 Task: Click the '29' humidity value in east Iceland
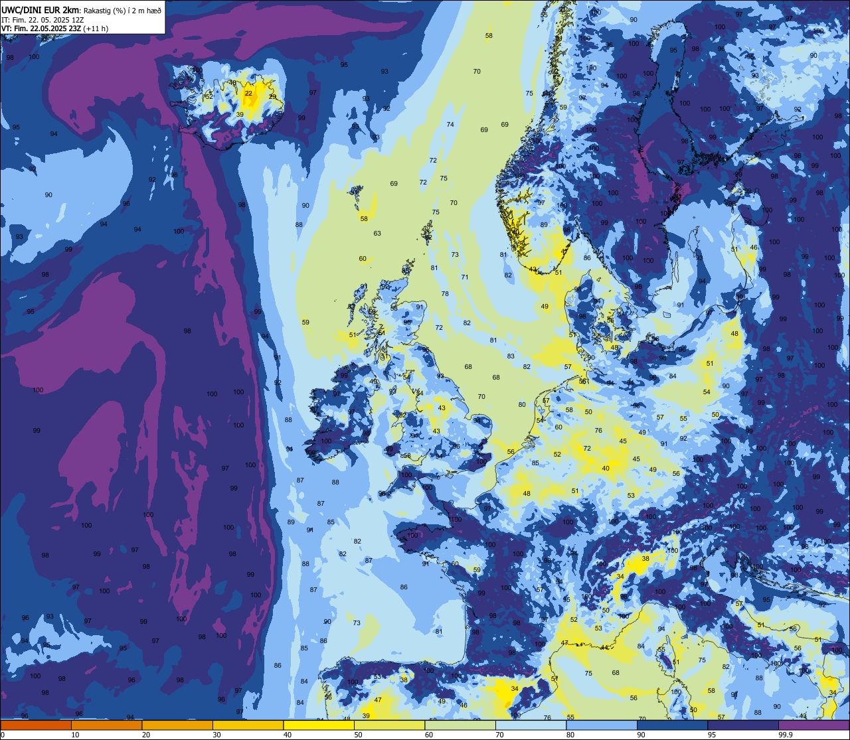[x=272, y=97]
